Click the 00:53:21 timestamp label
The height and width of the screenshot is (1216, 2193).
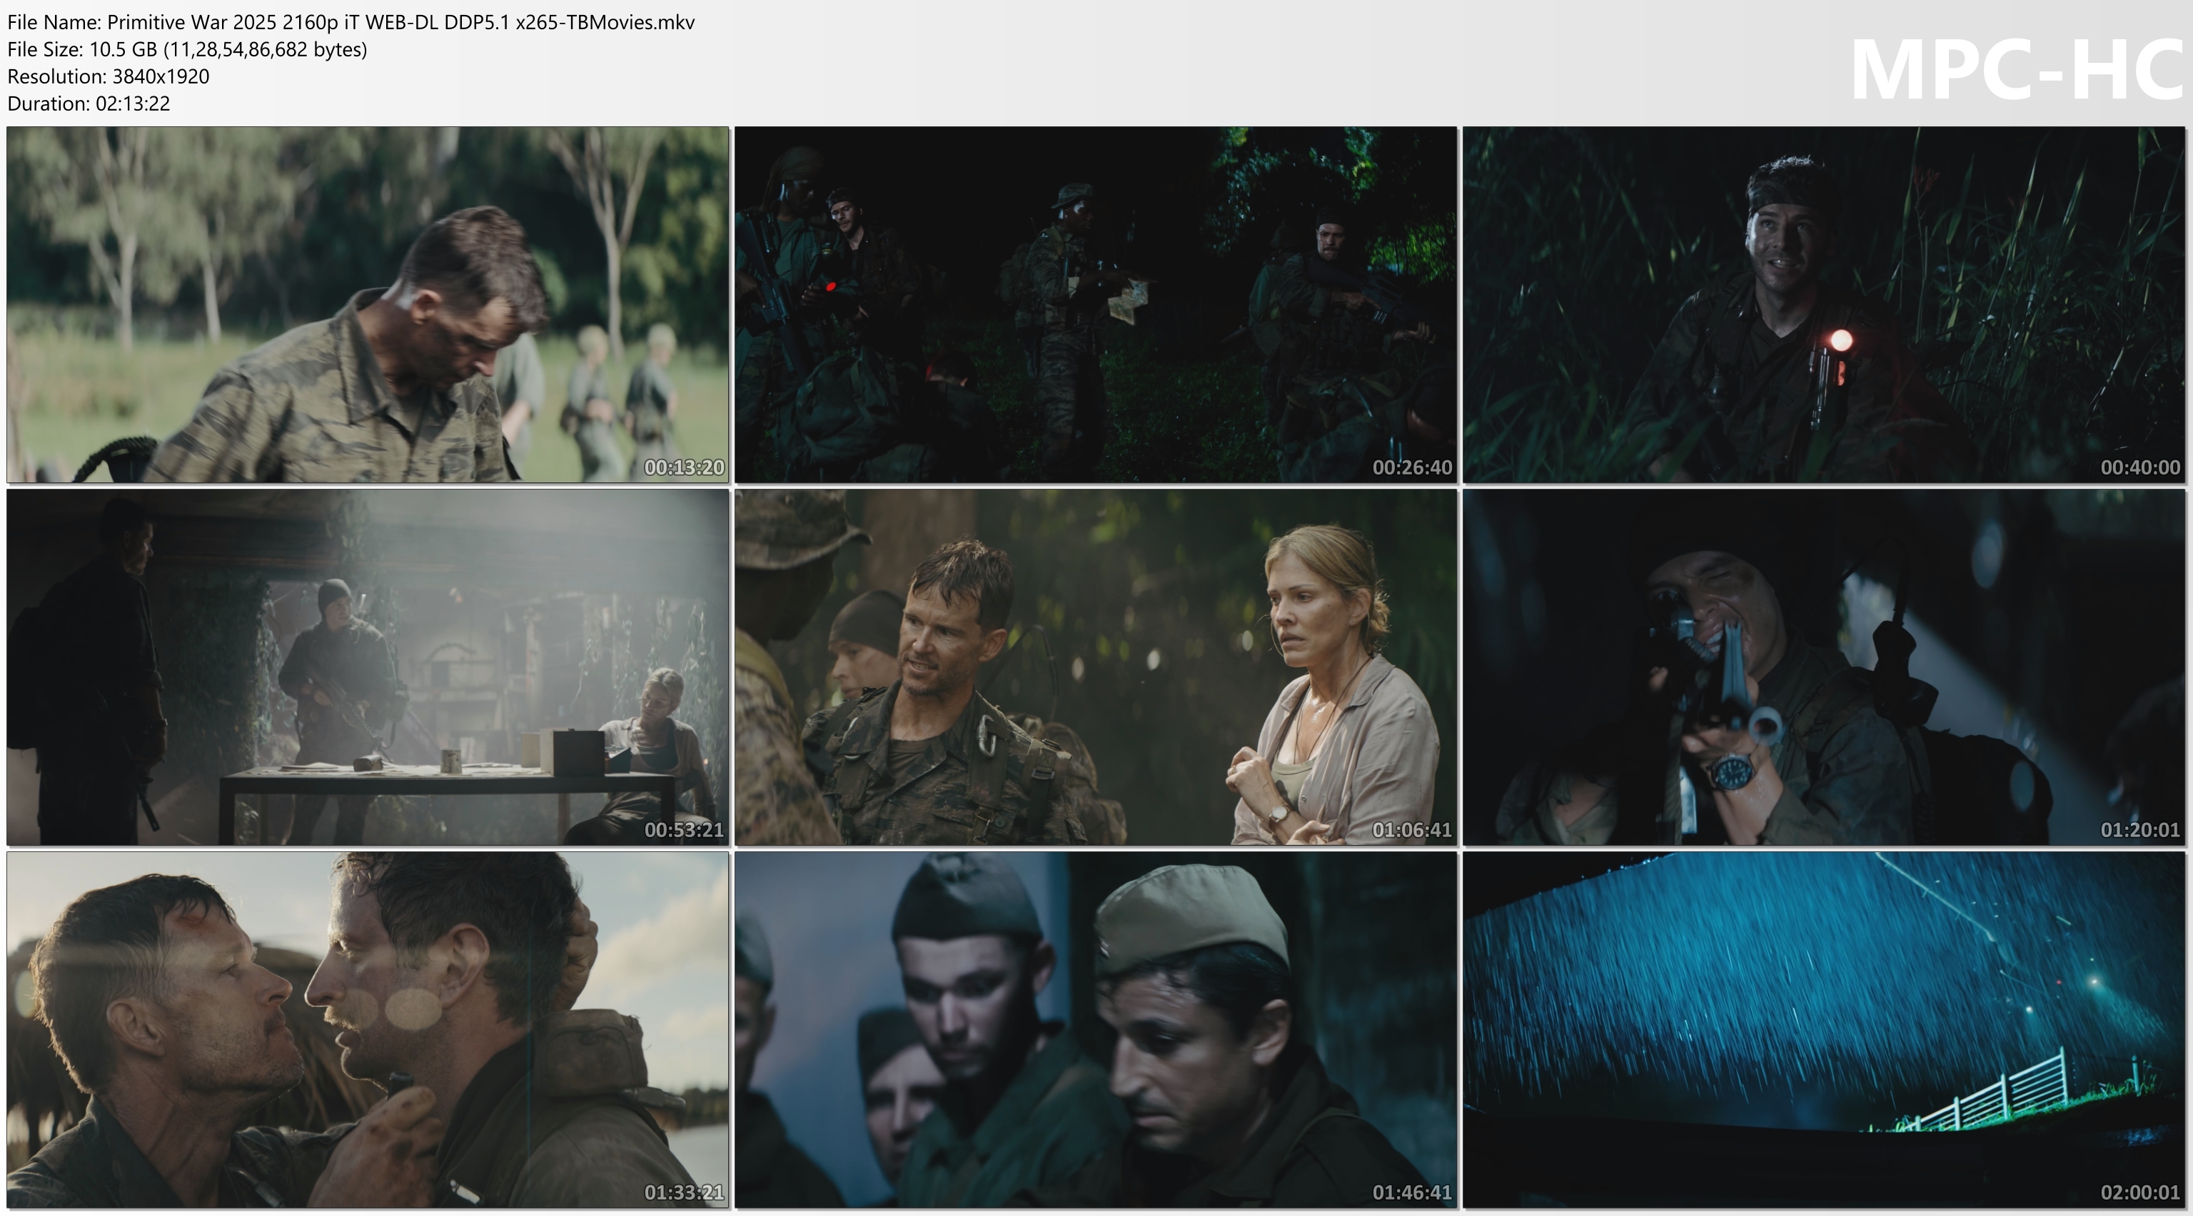click(684, 830)
